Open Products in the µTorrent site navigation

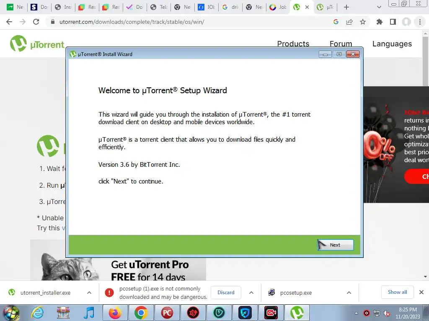293,43
